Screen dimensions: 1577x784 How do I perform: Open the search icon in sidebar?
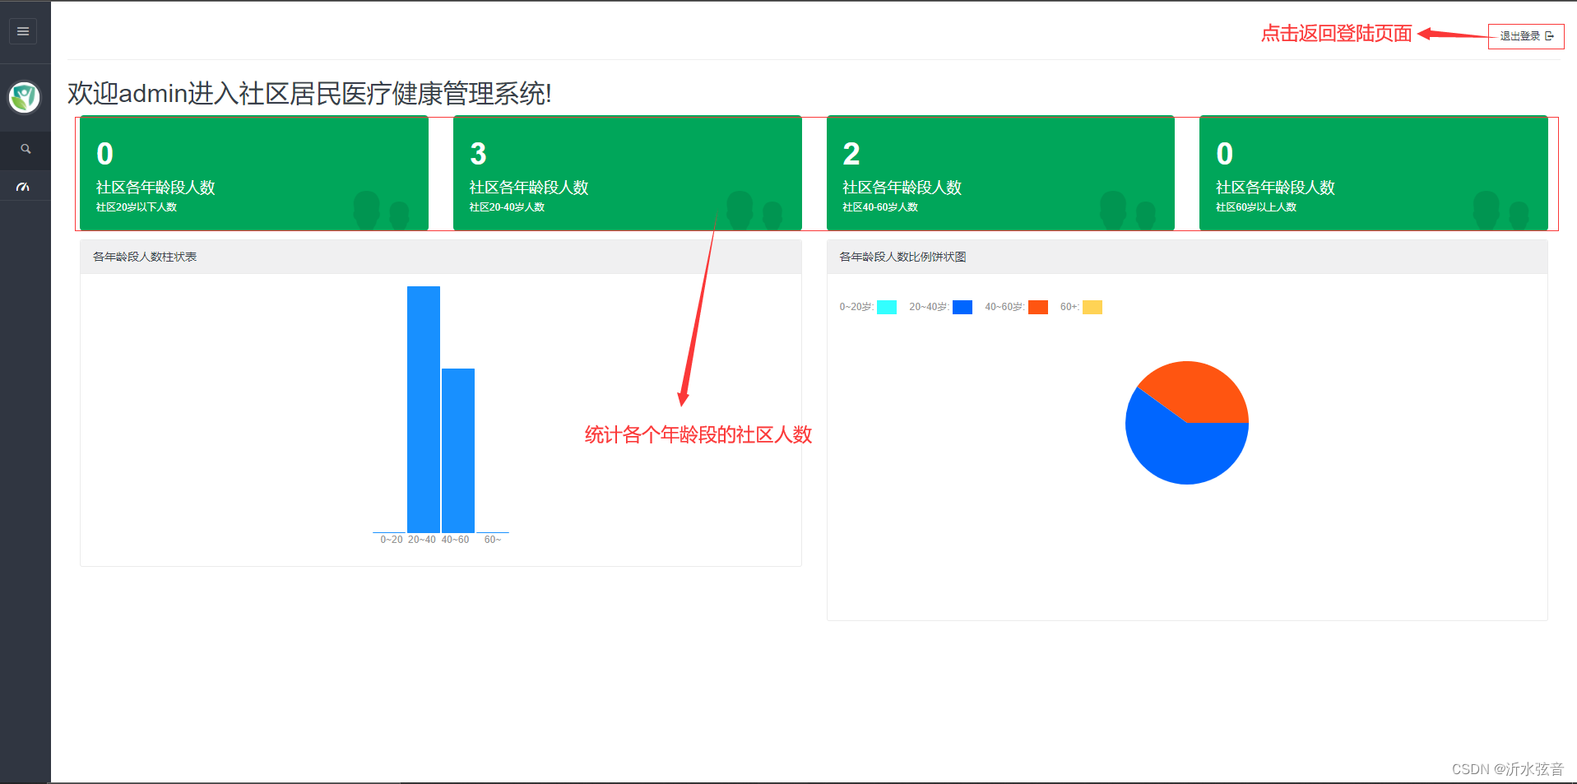coord(26,149)
